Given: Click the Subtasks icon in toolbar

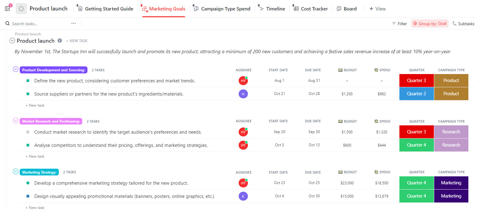Looking at the screenshot, I should [x=455, y=24].
